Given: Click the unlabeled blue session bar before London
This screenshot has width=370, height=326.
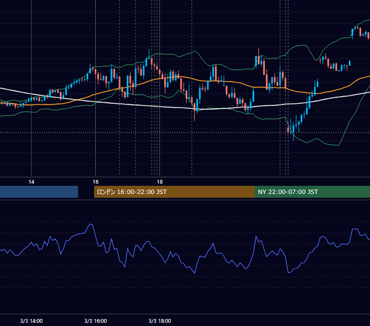Looking at the screenshot, I should 39,192.
